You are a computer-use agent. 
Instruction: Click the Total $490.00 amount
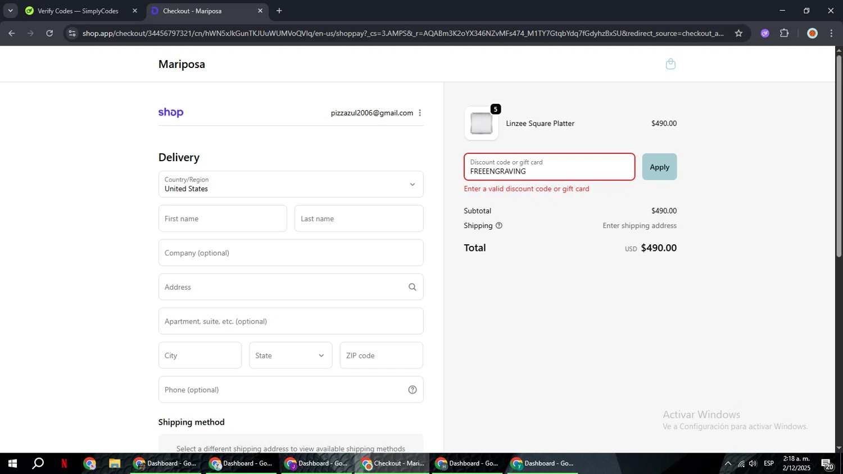(x=659, y=248)
